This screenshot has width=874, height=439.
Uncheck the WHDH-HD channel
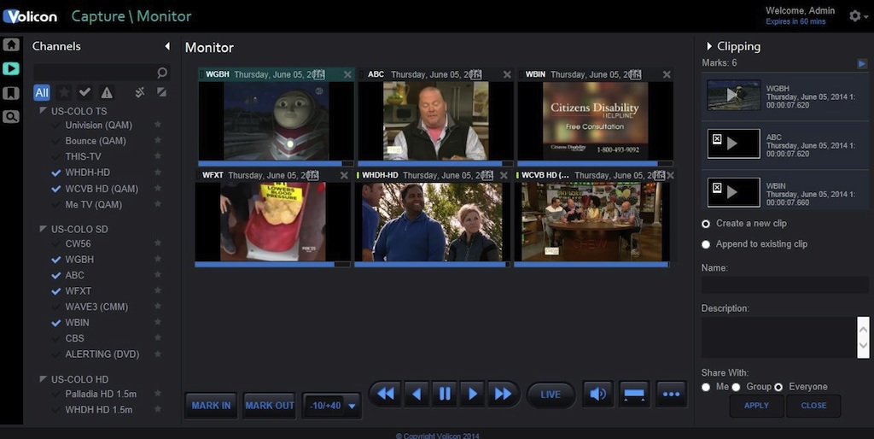click(x=55, y=173)
